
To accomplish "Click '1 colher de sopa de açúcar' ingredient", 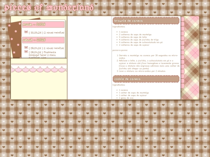I will point(133,95).
